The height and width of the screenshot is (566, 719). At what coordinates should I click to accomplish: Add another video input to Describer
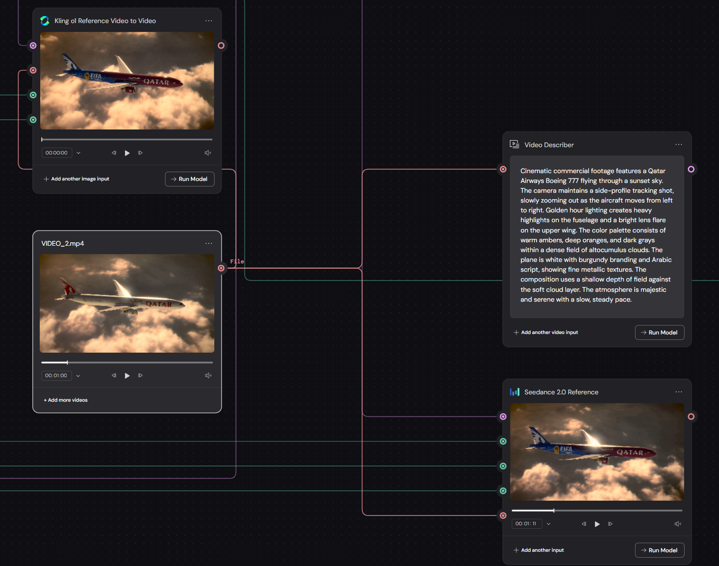click(546, 333)
